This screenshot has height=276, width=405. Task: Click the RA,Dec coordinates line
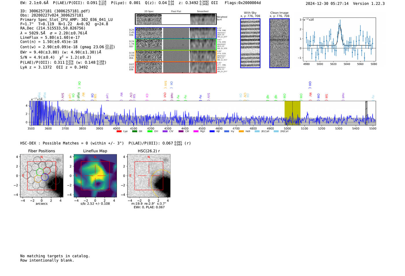(53, 28)
